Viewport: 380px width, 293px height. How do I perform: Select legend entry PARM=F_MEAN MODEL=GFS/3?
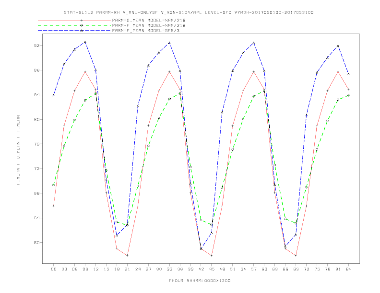point(146,31)
